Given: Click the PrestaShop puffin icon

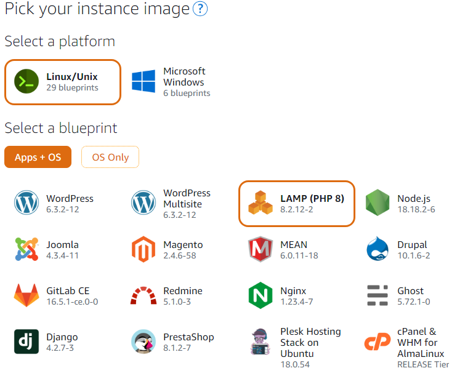Looking at the screenshot, I should point(144,342).
